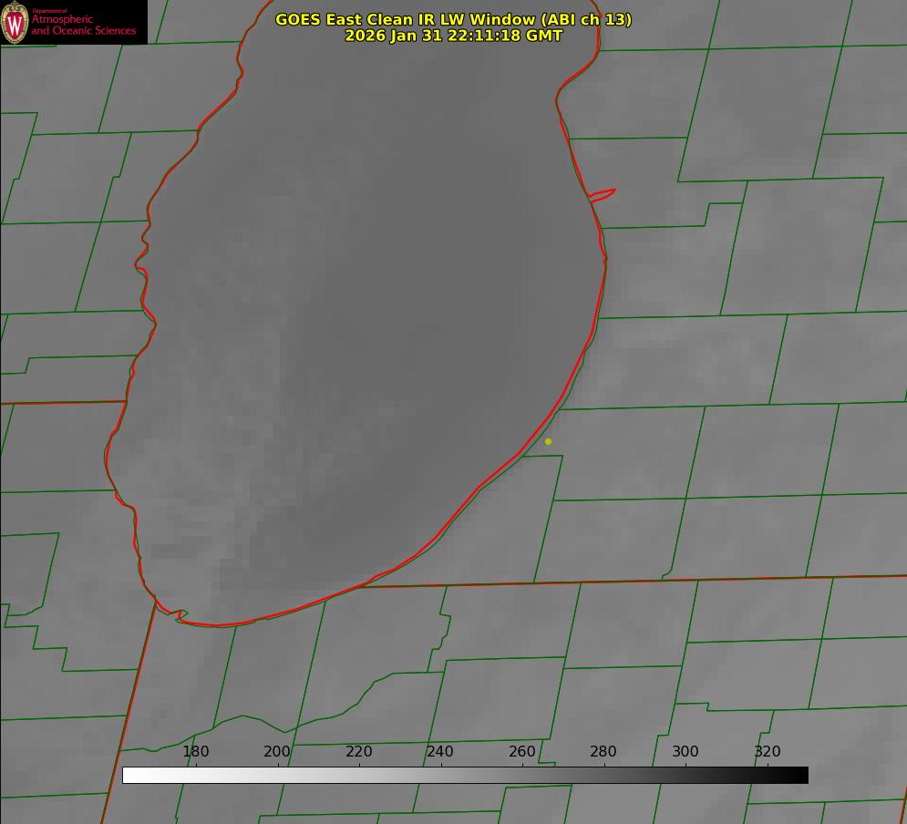907x824 pixels.
Task: Click the 300 colorbar label
Action: [x=685, y=751]
